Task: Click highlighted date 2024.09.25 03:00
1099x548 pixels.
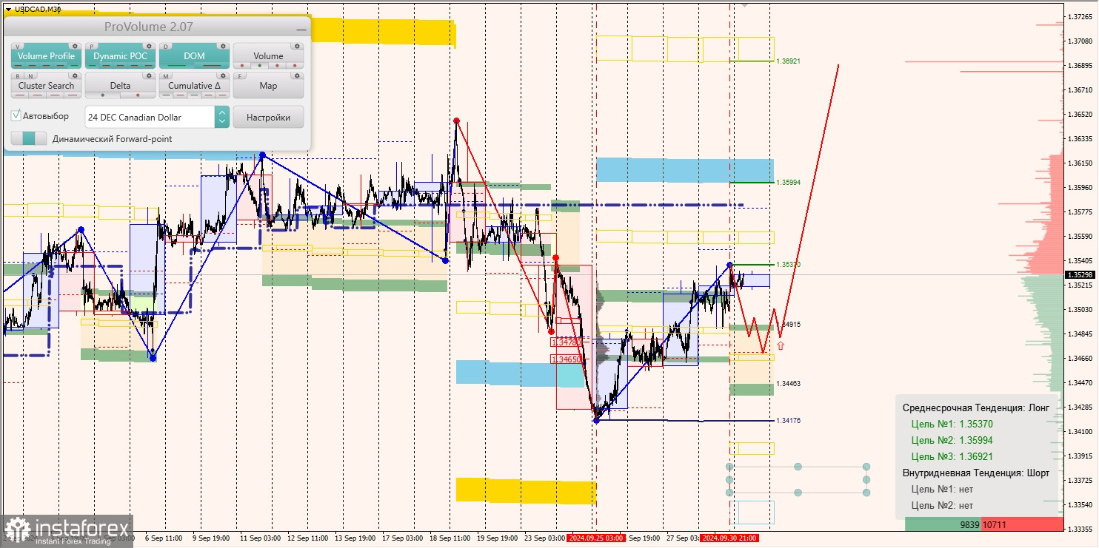Action: 595,538
